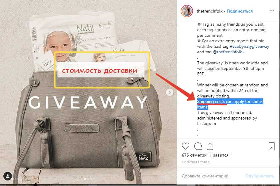Open thefrenchfolk profile avatar
The image size is (280, 186).
pyautogui.click(x=187, y=11)
